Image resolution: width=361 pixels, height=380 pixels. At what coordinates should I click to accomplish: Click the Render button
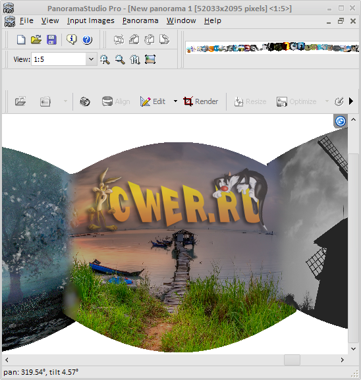point(201,101)
